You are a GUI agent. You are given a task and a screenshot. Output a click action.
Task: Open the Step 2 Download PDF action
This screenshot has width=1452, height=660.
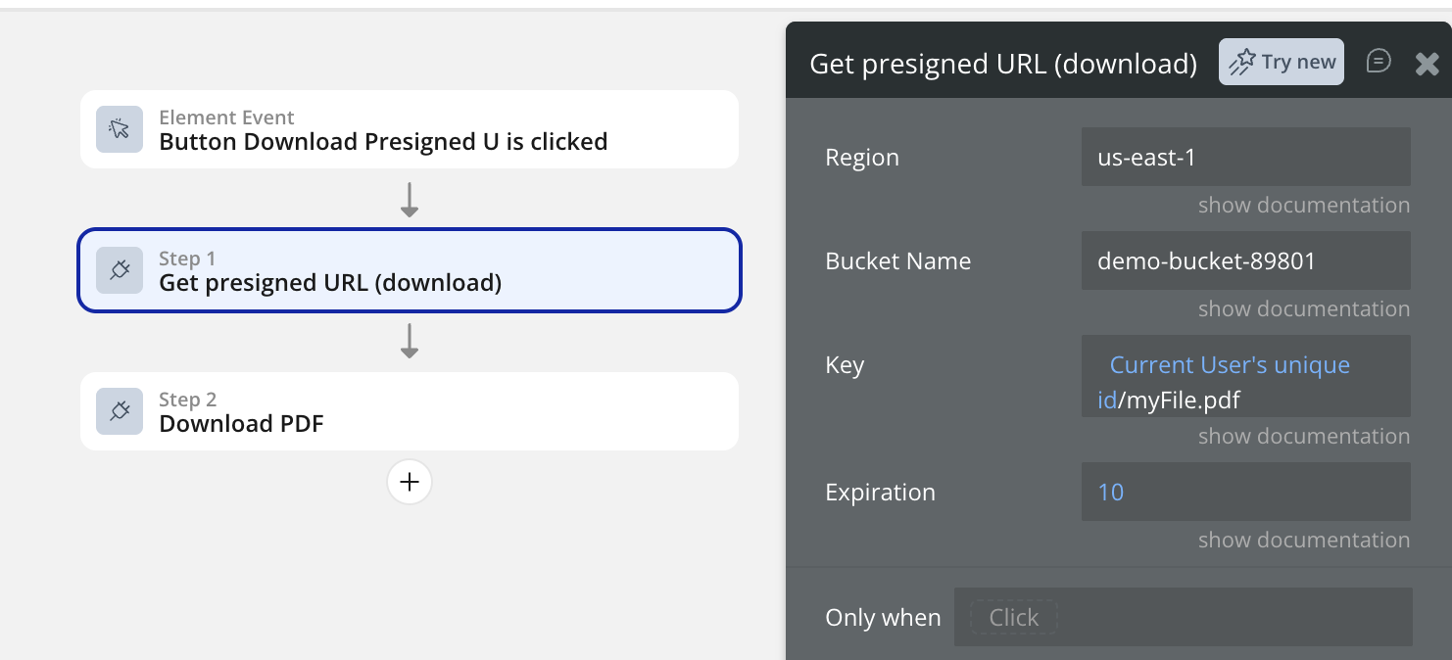click(x=410, y=411)
